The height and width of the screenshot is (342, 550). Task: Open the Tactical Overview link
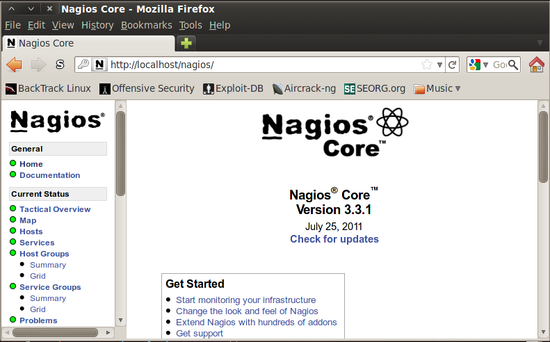(x=55, y=209)
